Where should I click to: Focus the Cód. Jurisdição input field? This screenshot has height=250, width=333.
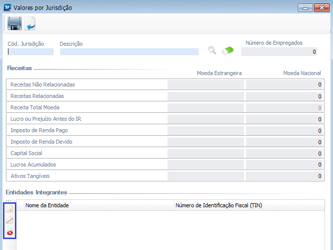point(31,52)
